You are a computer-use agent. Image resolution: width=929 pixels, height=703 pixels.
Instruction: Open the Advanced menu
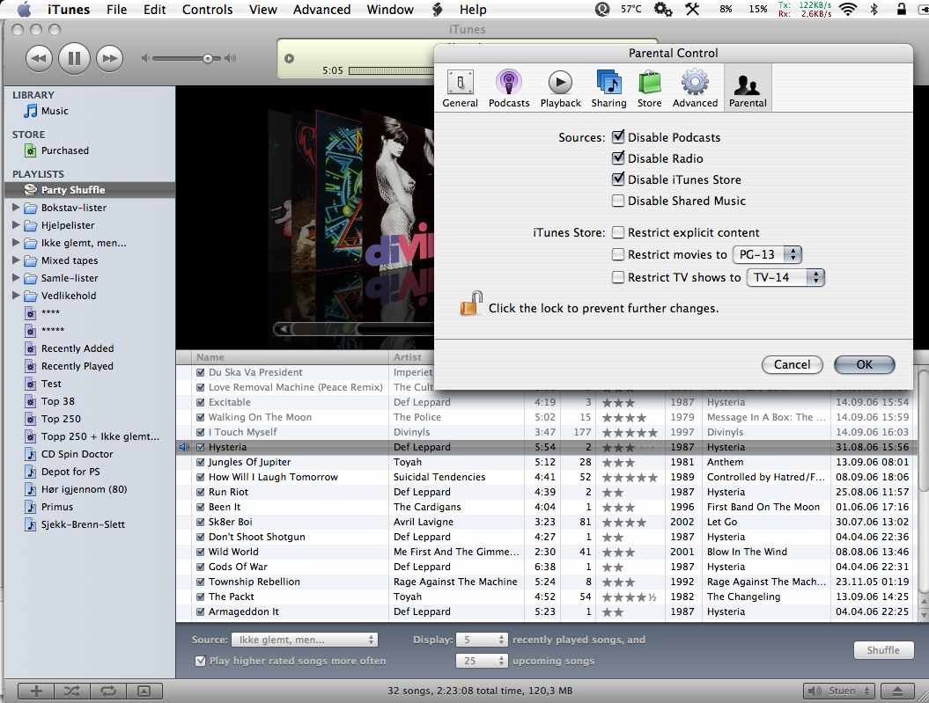321,10
